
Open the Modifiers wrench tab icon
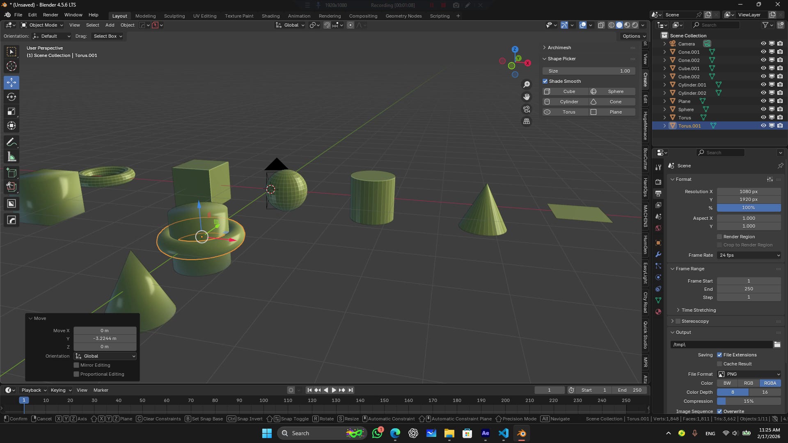[x=658, y=254]
